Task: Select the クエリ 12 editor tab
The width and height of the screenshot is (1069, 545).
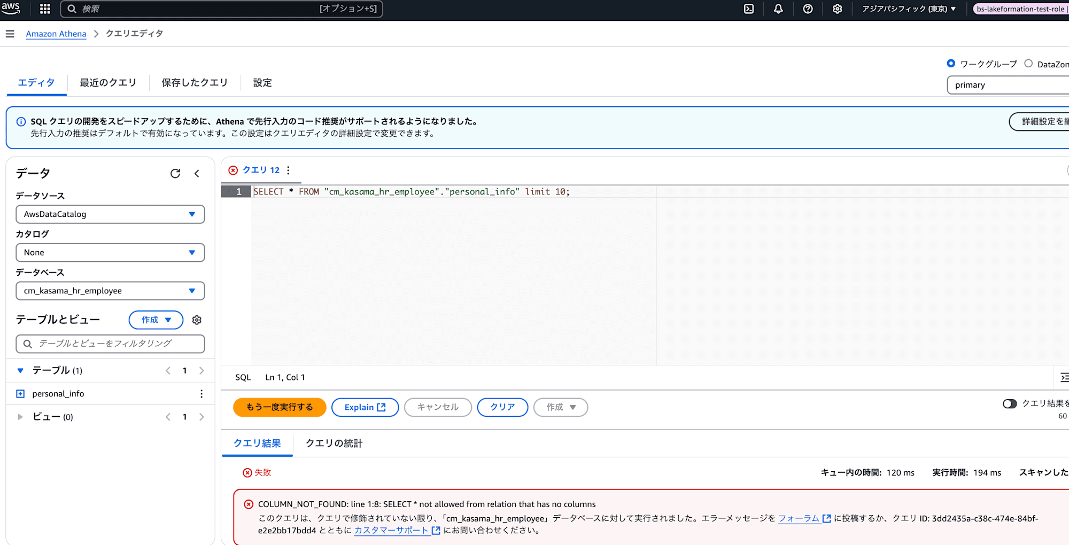Action: (x=261, y=170)
